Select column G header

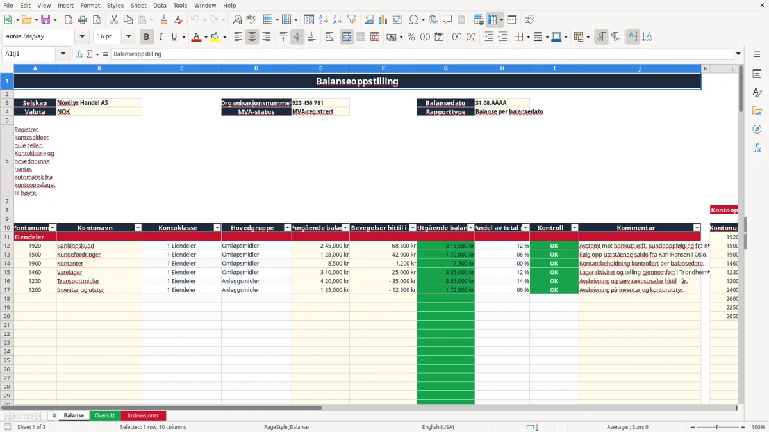[446, 68]
